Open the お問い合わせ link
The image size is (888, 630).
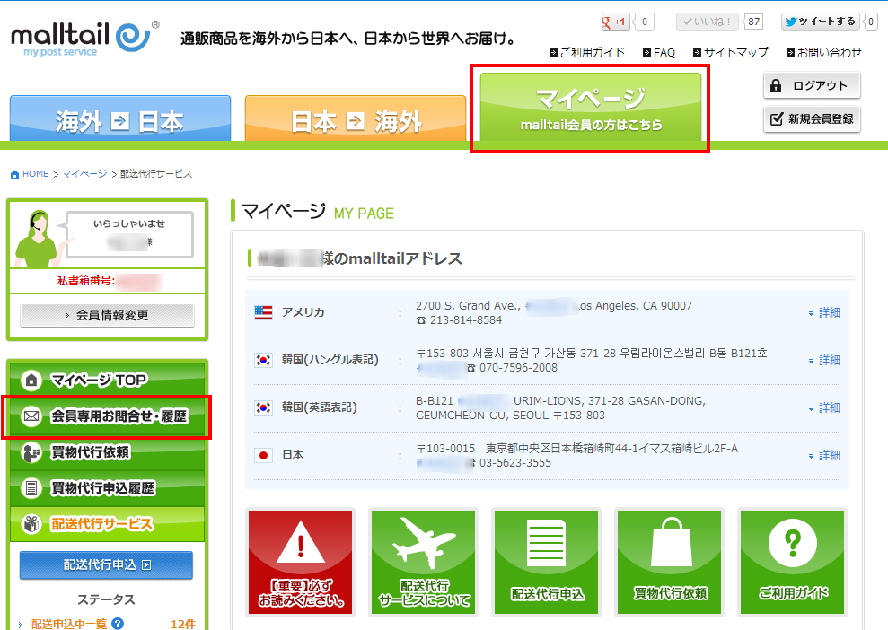(824, 53)
